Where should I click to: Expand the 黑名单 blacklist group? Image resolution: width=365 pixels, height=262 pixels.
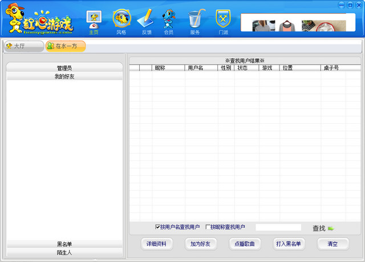[x=64, y=244]
